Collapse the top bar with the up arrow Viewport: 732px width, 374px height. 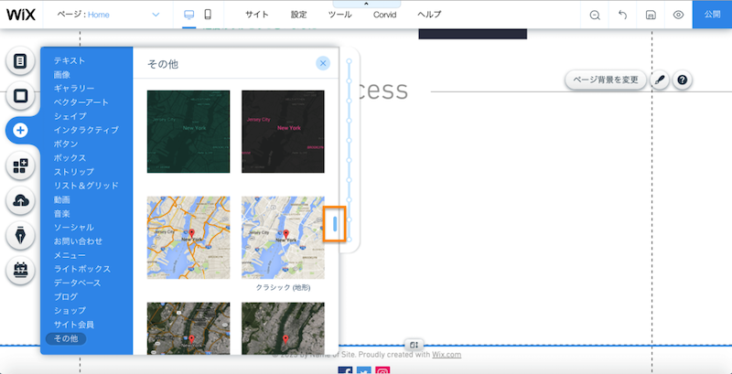[x=366, y=4]
